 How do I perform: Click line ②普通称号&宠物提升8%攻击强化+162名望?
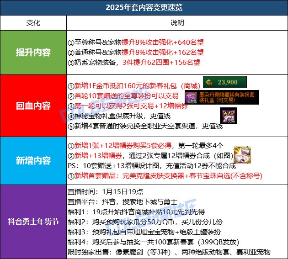(x=136, y=53)
